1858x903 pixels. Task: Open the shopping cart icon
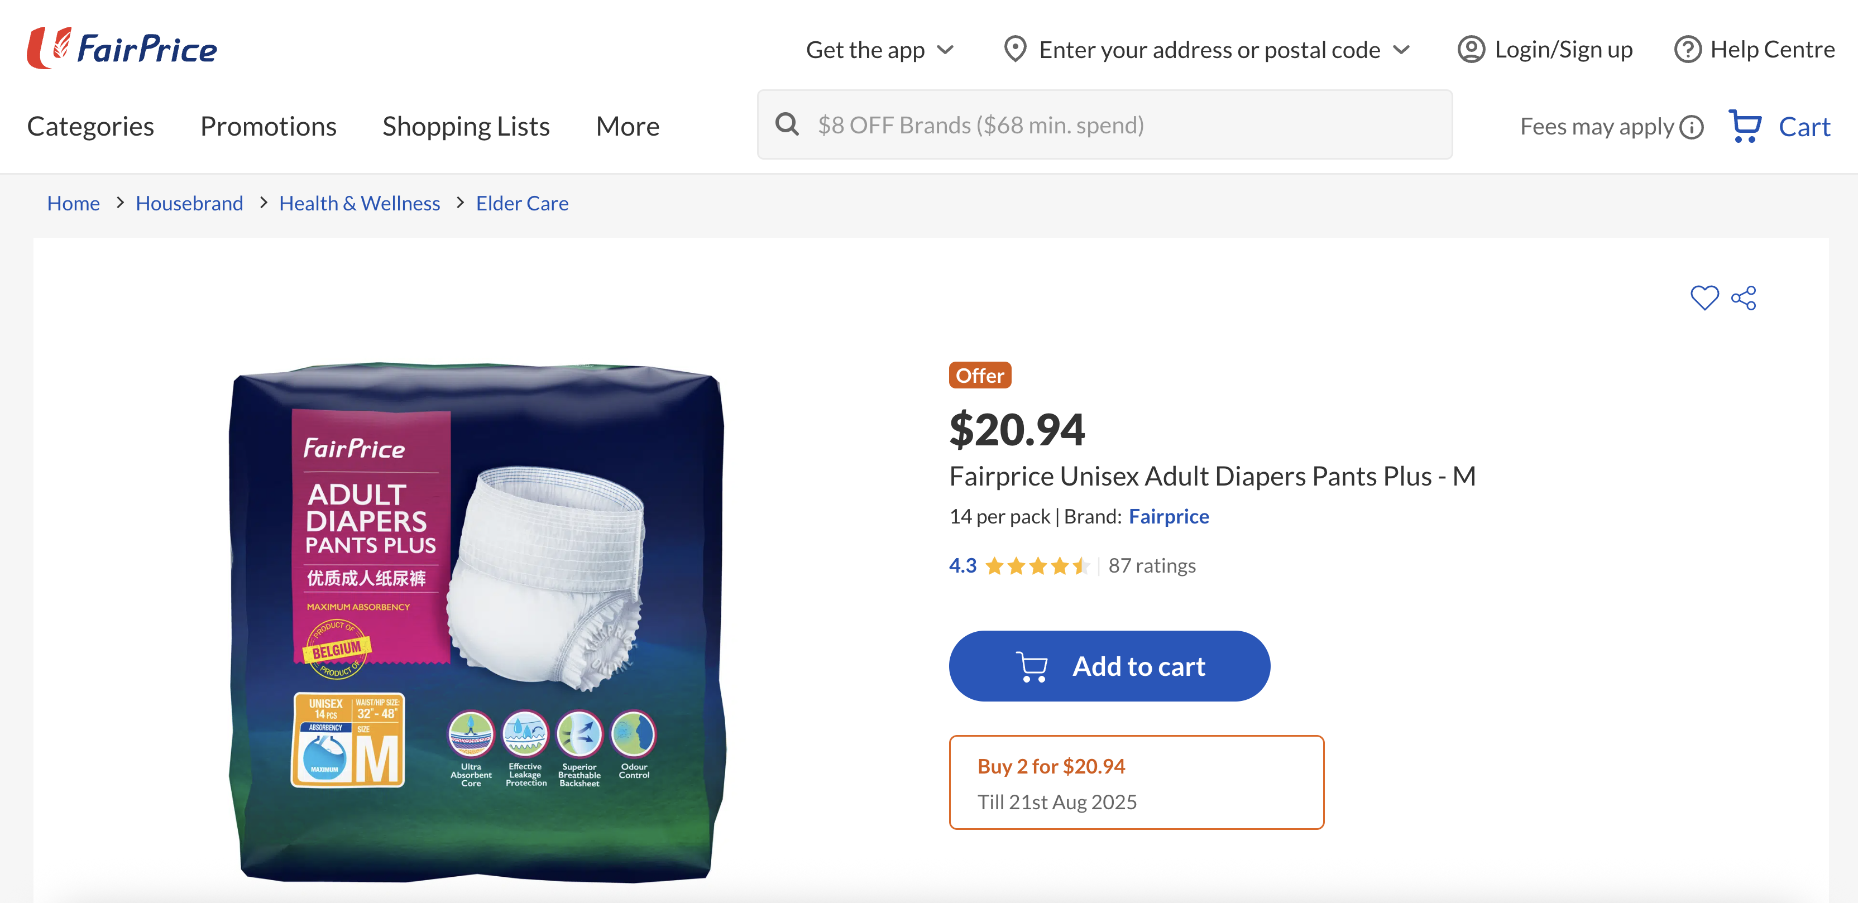coord(1744,126)
